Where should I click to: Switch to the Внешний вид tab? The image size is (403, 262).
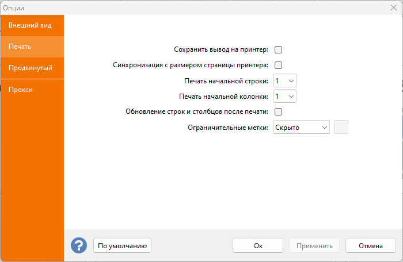31,25
